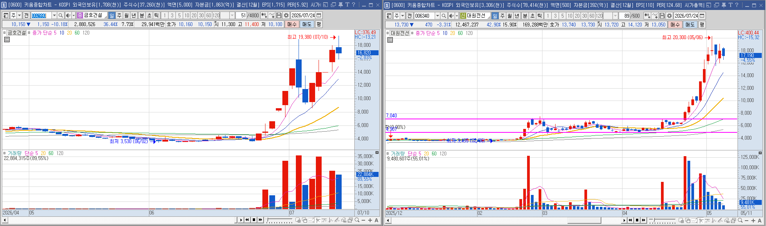Expand the interval combo box after 120 in the right chart
Viewport: 766px width, 226px height.
[x=615, y=16]
